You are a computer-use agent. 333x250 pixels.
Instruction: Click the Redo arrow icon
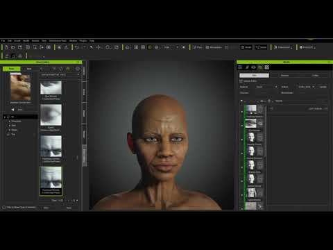pyautogui.click(x=84, y=47)
